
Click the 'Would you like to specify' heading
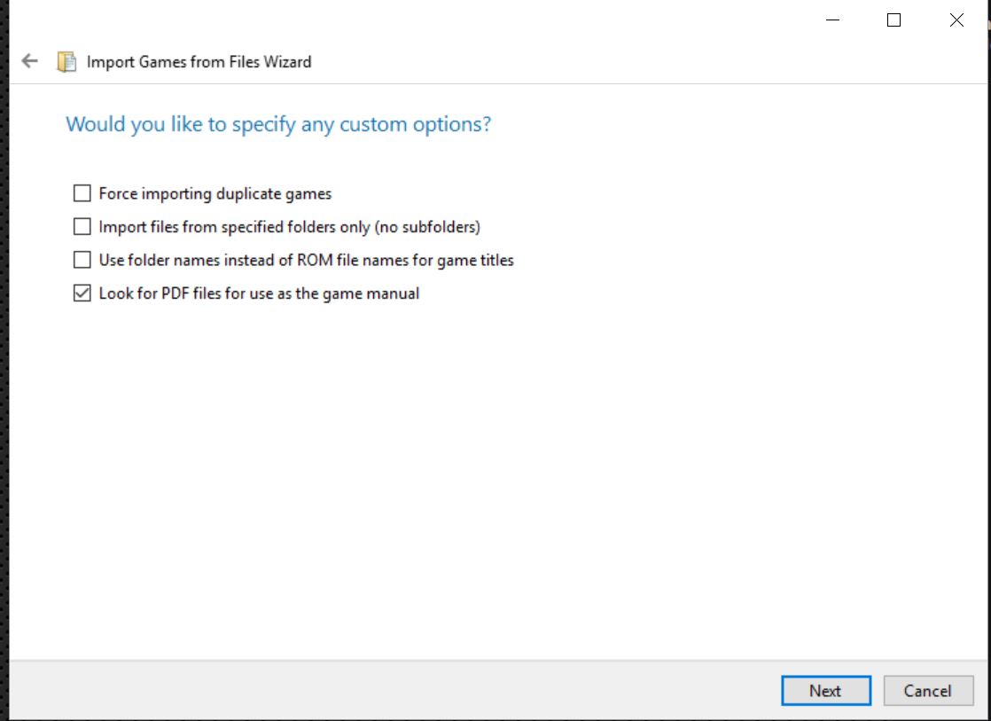click(278, 124)
